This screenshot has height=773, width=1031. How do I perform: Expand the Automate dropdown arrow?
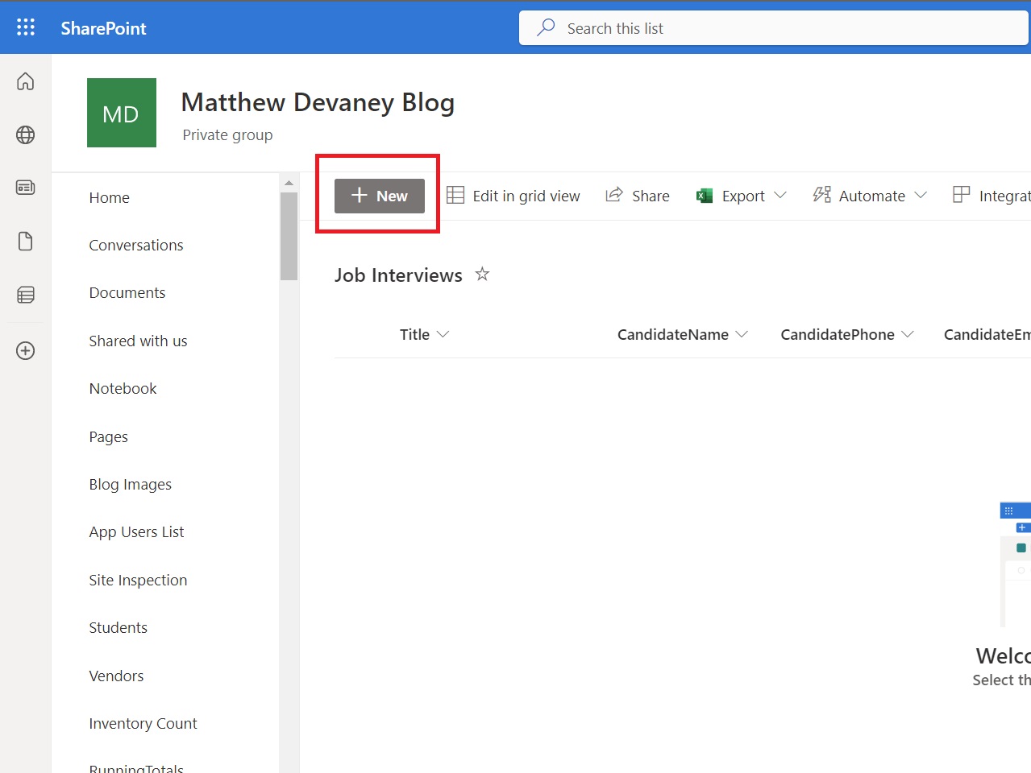(920, 195)
